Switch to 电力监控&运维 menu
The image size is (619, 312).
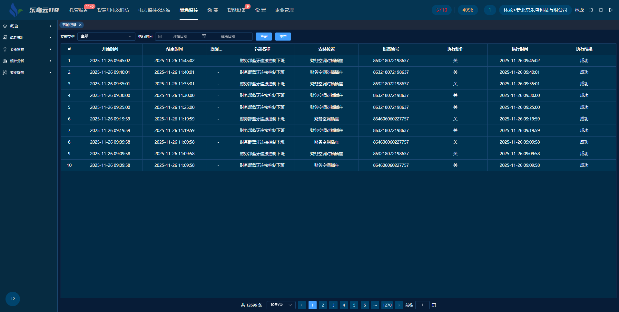154,10
